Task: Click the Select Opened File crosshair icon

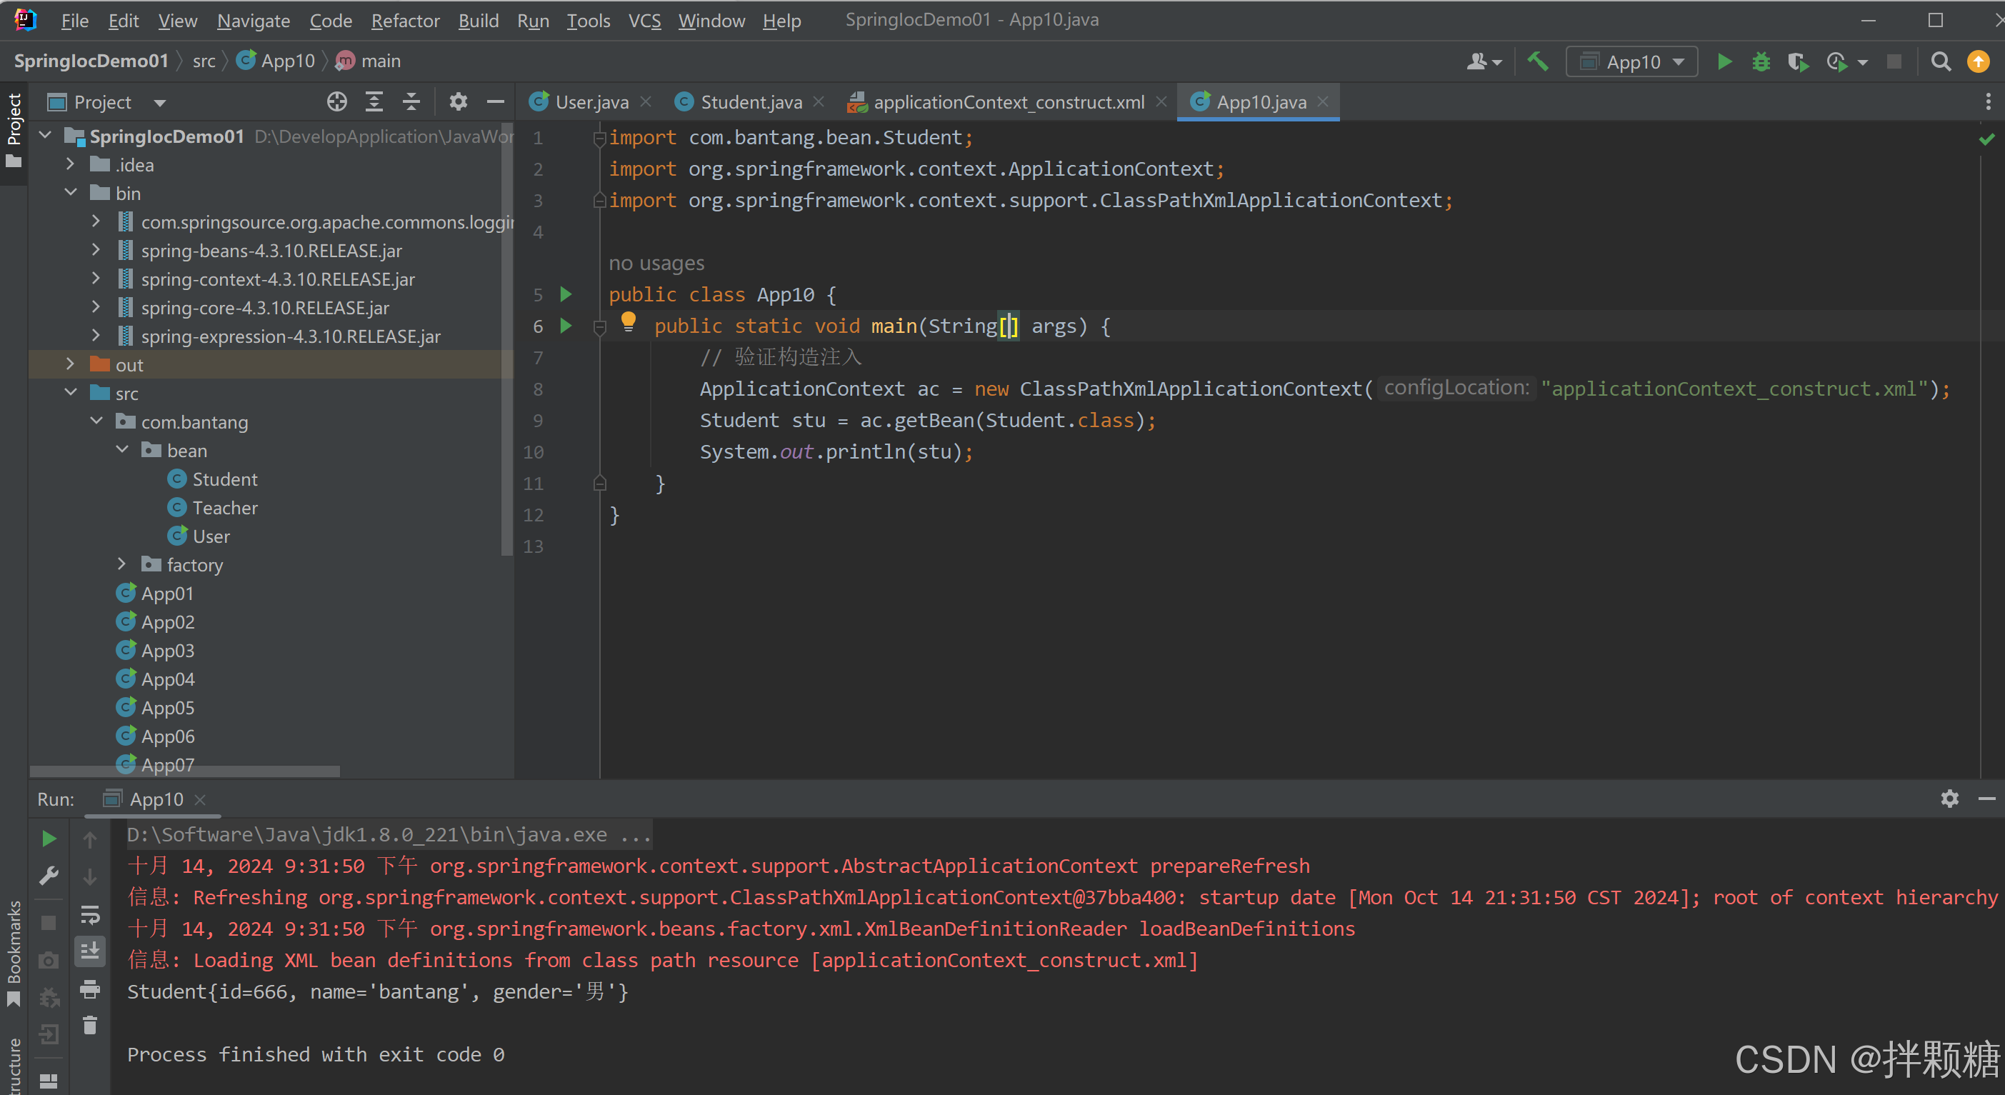Action: pyautogui.click(x=336, y=102)
